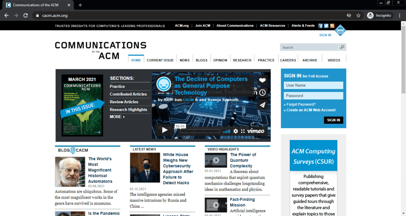The image size is (406, 216).
Task: Open the ARCHIVE tab
Action: point(310,60)
